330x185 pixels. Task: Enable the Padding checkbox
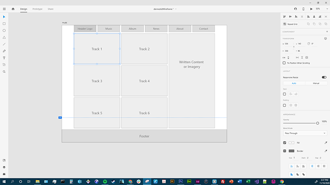click(x=284, y=105)
